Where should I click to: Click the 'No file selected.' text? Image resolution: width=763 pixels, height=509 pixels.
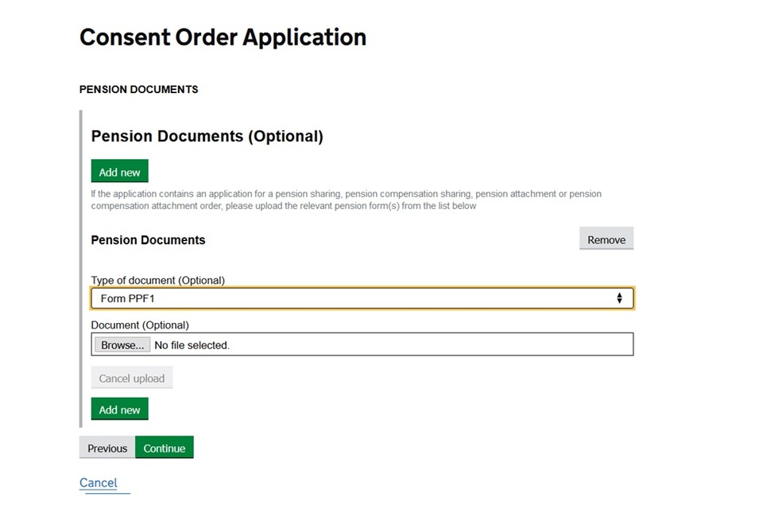pos(192,345)
